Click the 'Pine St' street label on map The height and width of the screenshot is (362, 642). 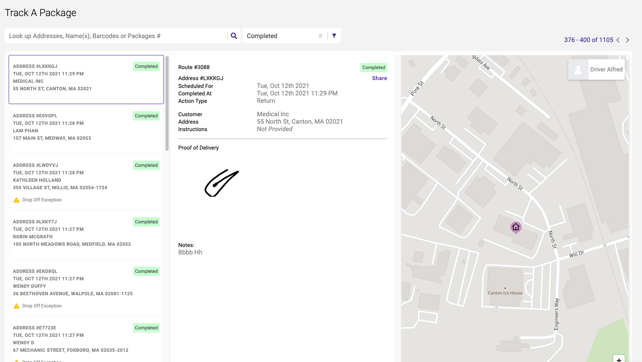417,88
